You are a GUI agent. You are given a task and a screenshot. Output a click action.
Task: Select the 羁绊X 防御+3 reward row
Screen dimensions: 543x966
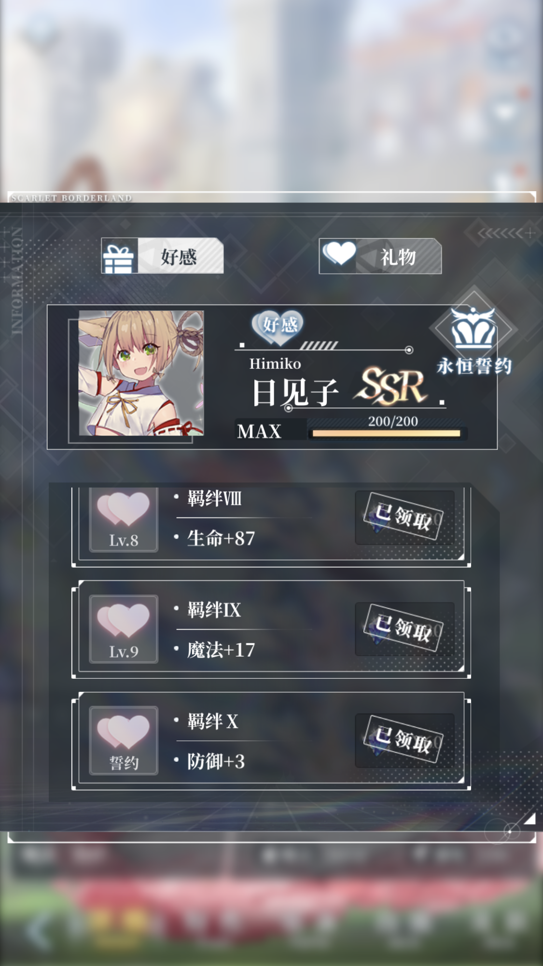(271, 741)
